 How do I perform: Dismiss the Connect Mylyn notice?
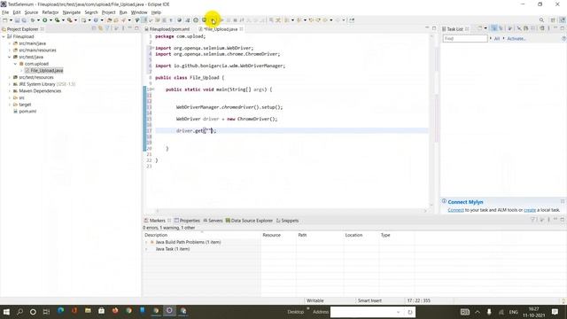coord(563,201)
